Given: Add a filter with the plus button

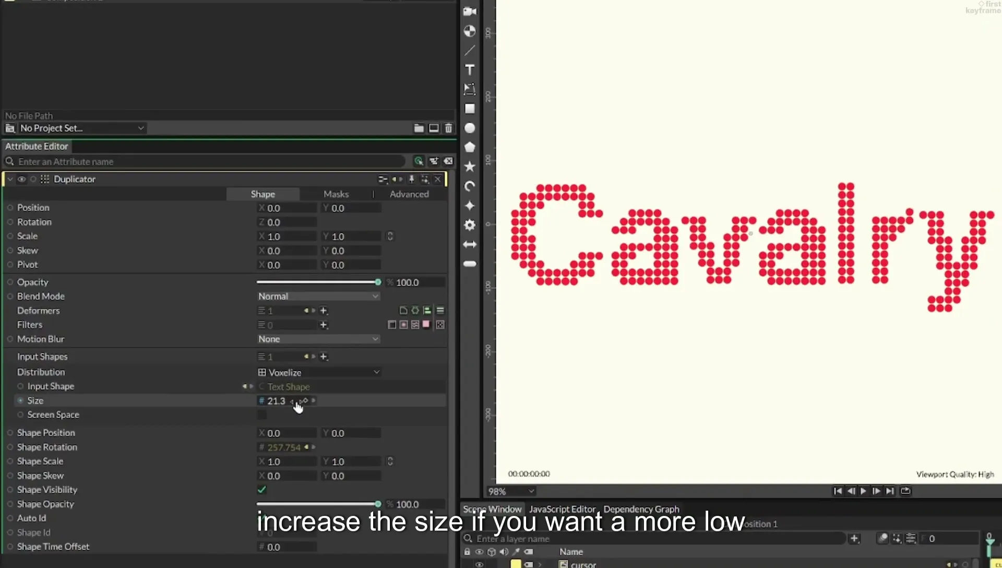Looking at the screenshot, I should coord(324,325).
